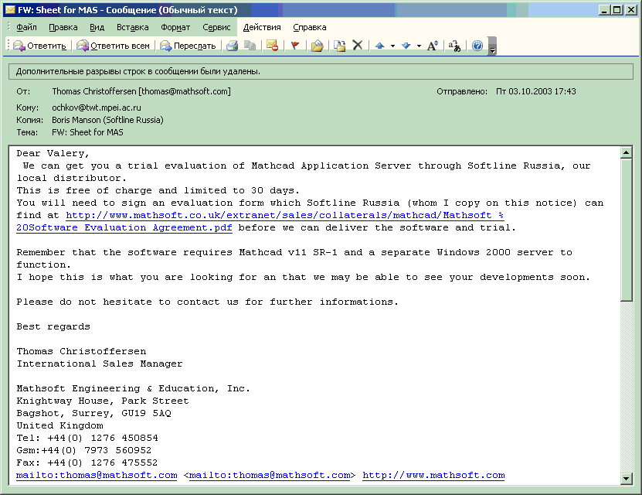
Task: Click the Copy icon in toolbar
Action: point(250,46)
